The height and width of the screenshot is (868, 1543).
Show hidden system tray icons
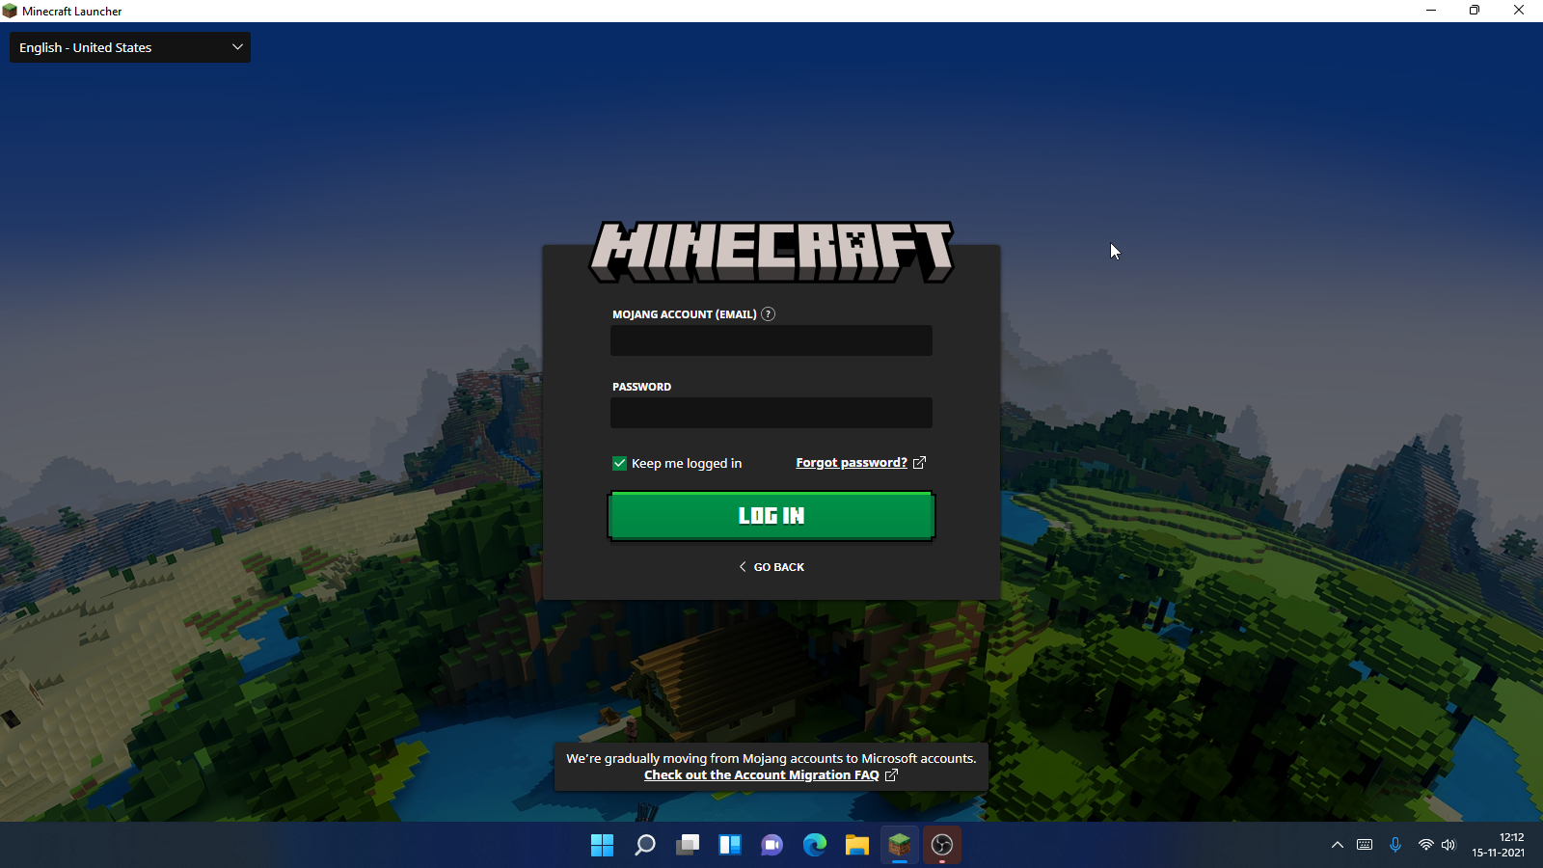pos(1338,845)
